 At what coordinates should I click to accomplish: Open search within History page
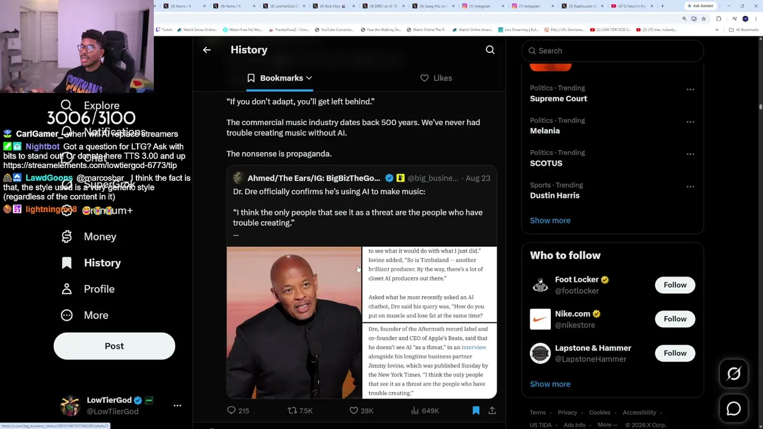click(490, 50)
